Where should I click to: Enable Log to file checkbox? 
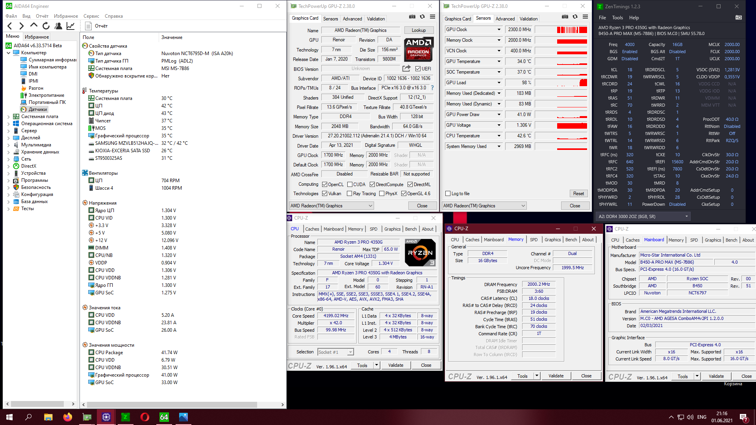[448, 194]
